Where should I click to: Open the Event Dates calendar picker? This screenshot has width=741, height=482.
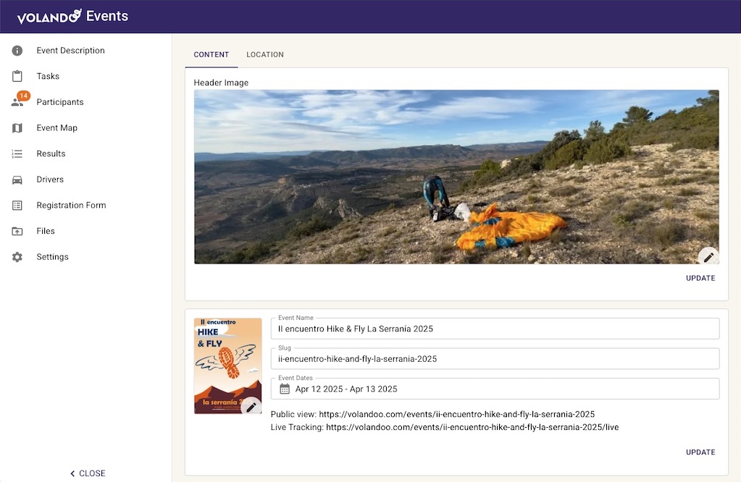283,389
